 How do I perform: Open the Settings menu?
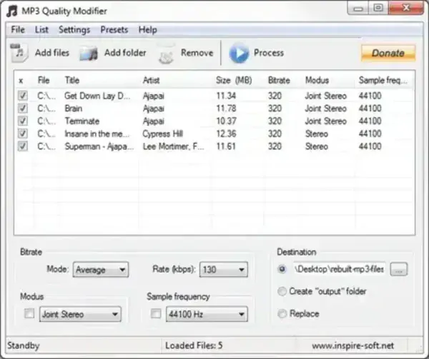[x=74, y=29]
